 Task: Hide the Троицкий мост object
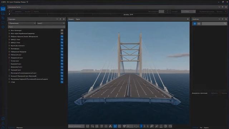click(62, 70)
